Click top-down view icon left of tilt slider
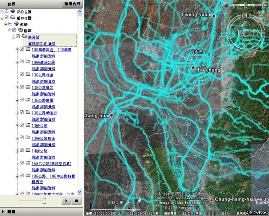The height and width of the screenshot is (216, 269). (x=226, y=5)
